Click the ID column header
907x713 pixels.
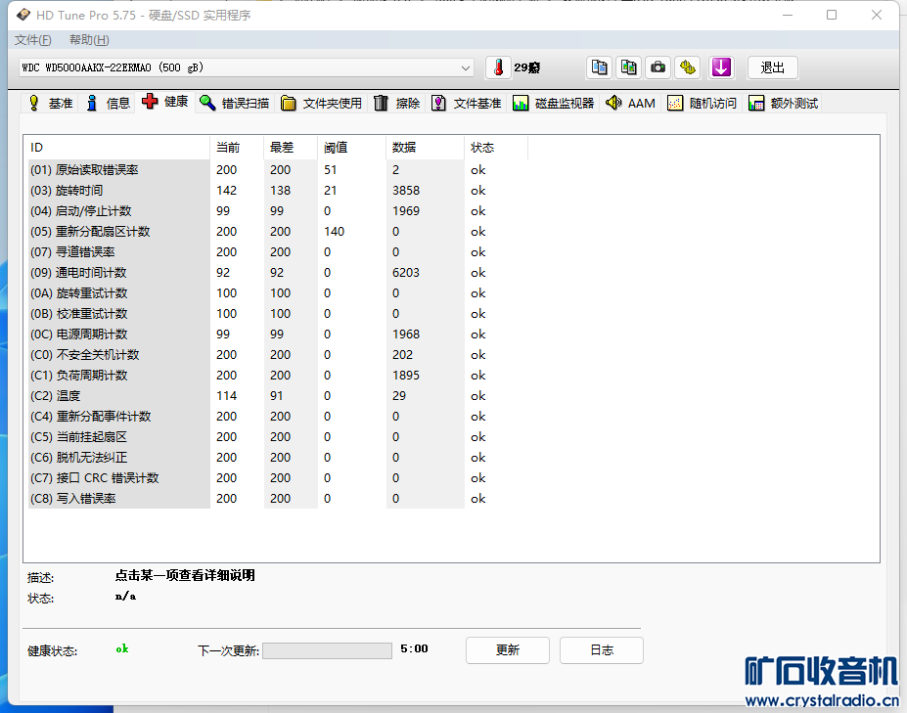[x=116, y=148]
